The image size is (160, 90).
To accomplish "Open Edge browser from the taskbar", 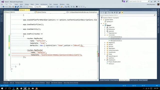I will pos(13,88).
